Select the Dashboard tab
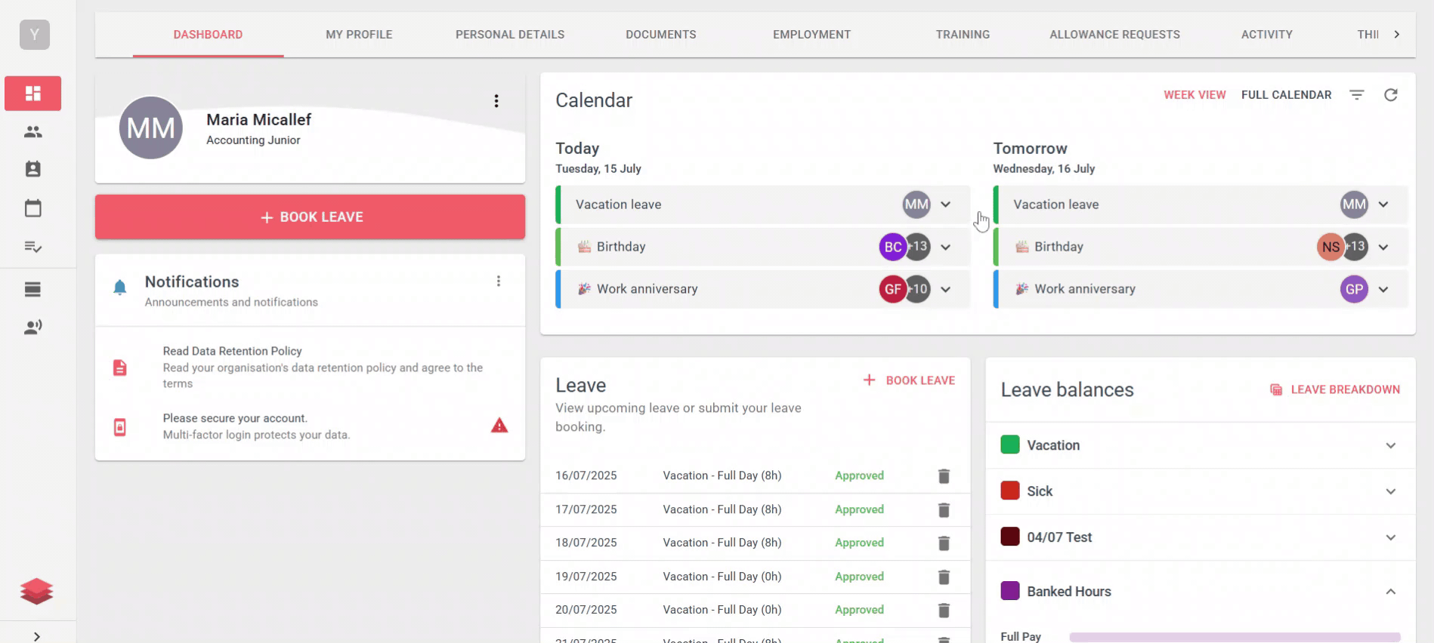 (x=208, y=35)
